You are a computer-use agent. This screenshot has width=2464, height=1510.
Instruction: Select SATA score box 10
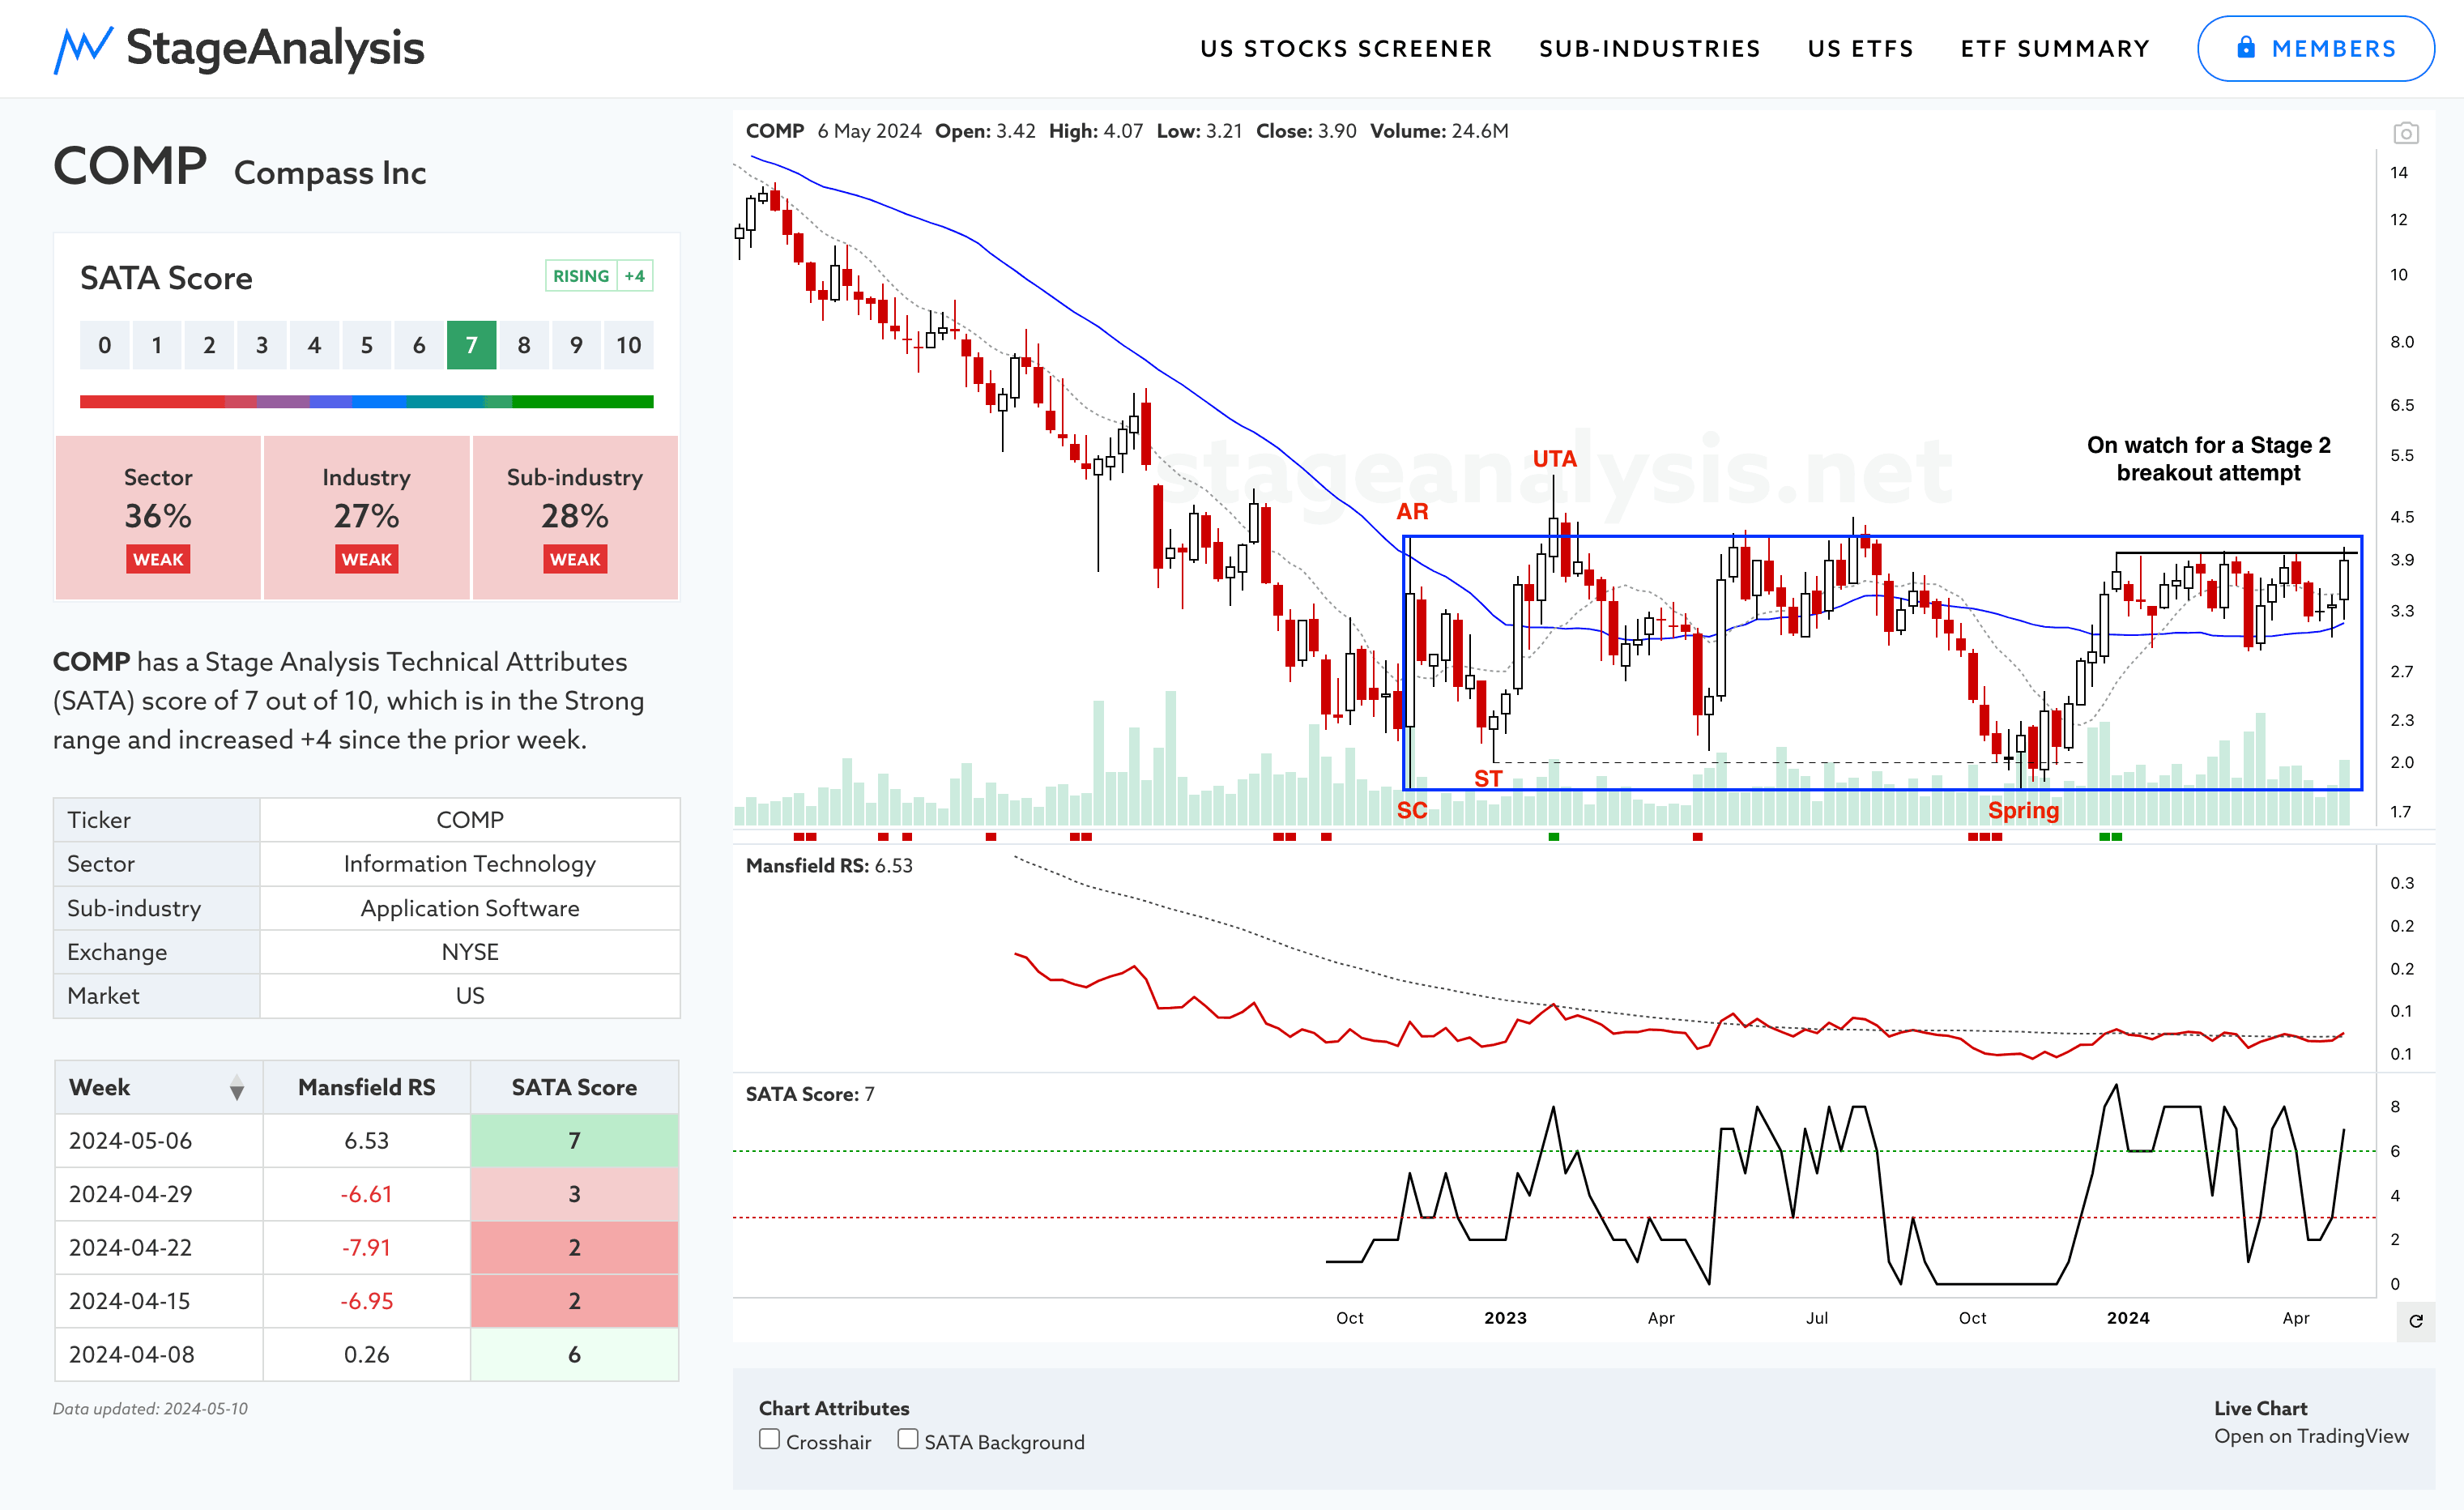(x=628, y=345)
